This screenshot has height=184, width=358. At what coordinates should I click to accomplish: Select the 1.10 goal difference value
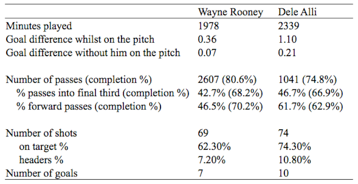pos(287,39)
